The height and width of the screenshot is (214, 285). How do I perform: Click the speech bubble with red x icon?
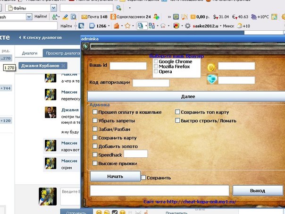pos(163,26)
